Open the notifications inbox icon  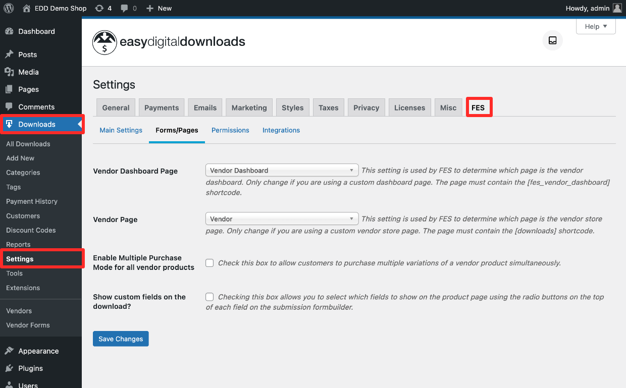[552, 40]
